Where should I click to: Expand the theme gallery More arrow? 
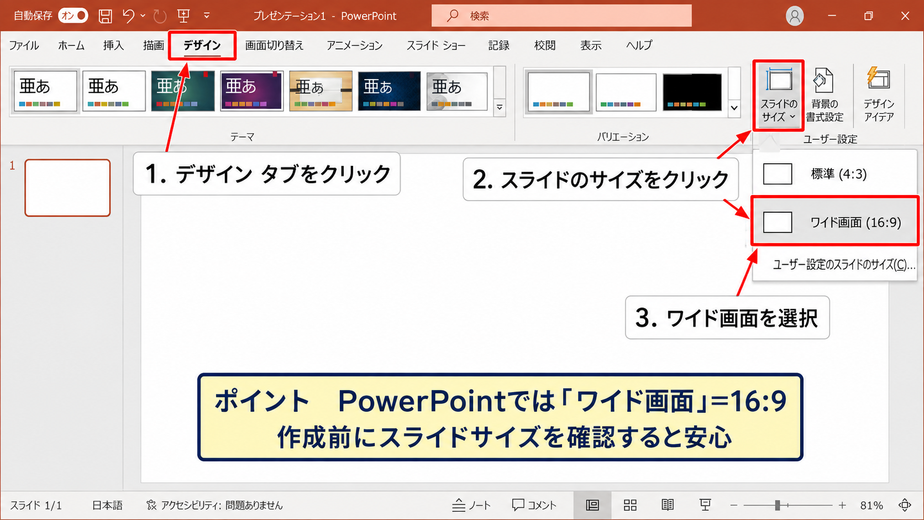tap(500, 107)
